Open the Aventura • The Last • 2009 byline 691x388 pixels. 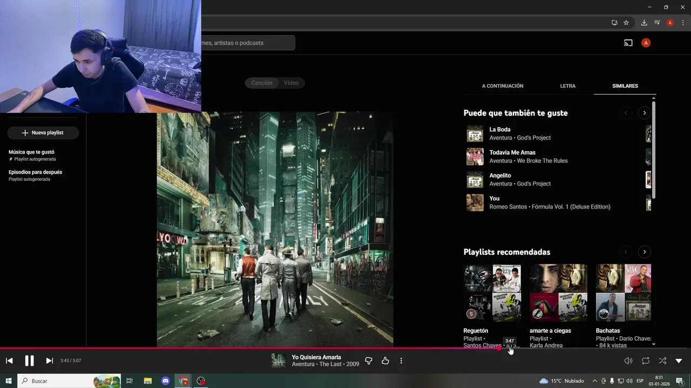pyautogui.click(x=326, y=364)
